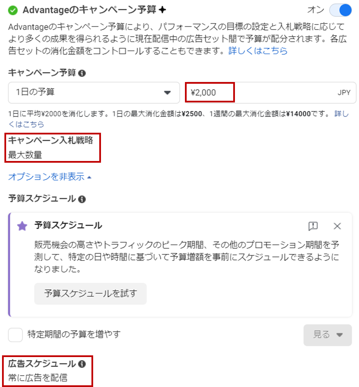Click the sparkle icon beside Advantageのキャンペーン予算

coord(162,10)
